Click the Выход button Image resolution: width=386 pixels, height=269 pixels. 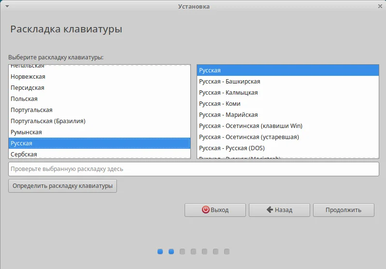pos(215,210)
